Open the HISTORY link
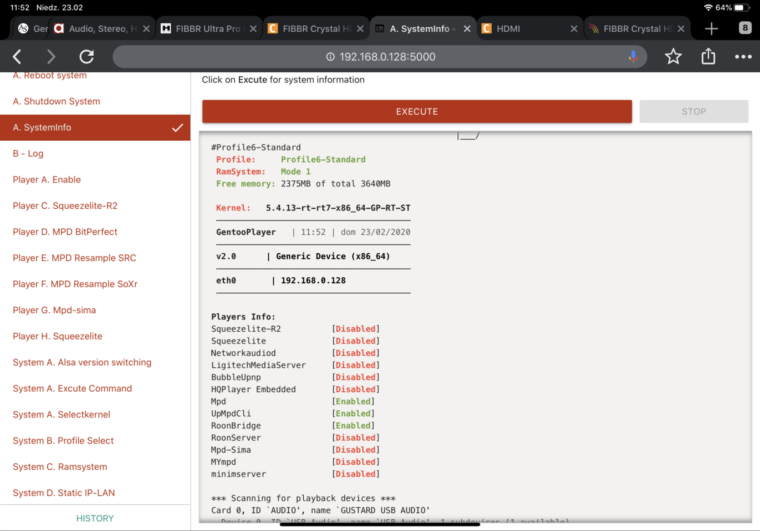760x531 pixels. 95,518
